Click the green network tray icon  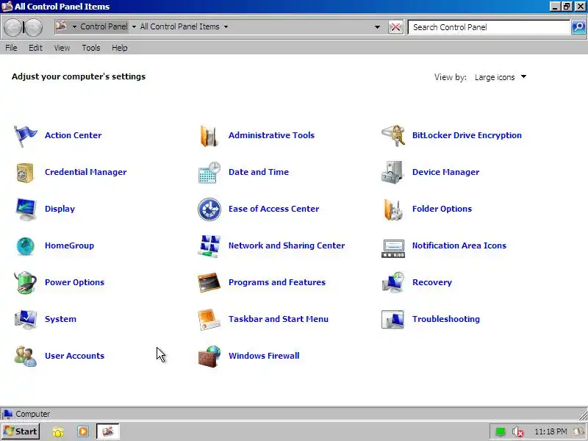point(501,432)
